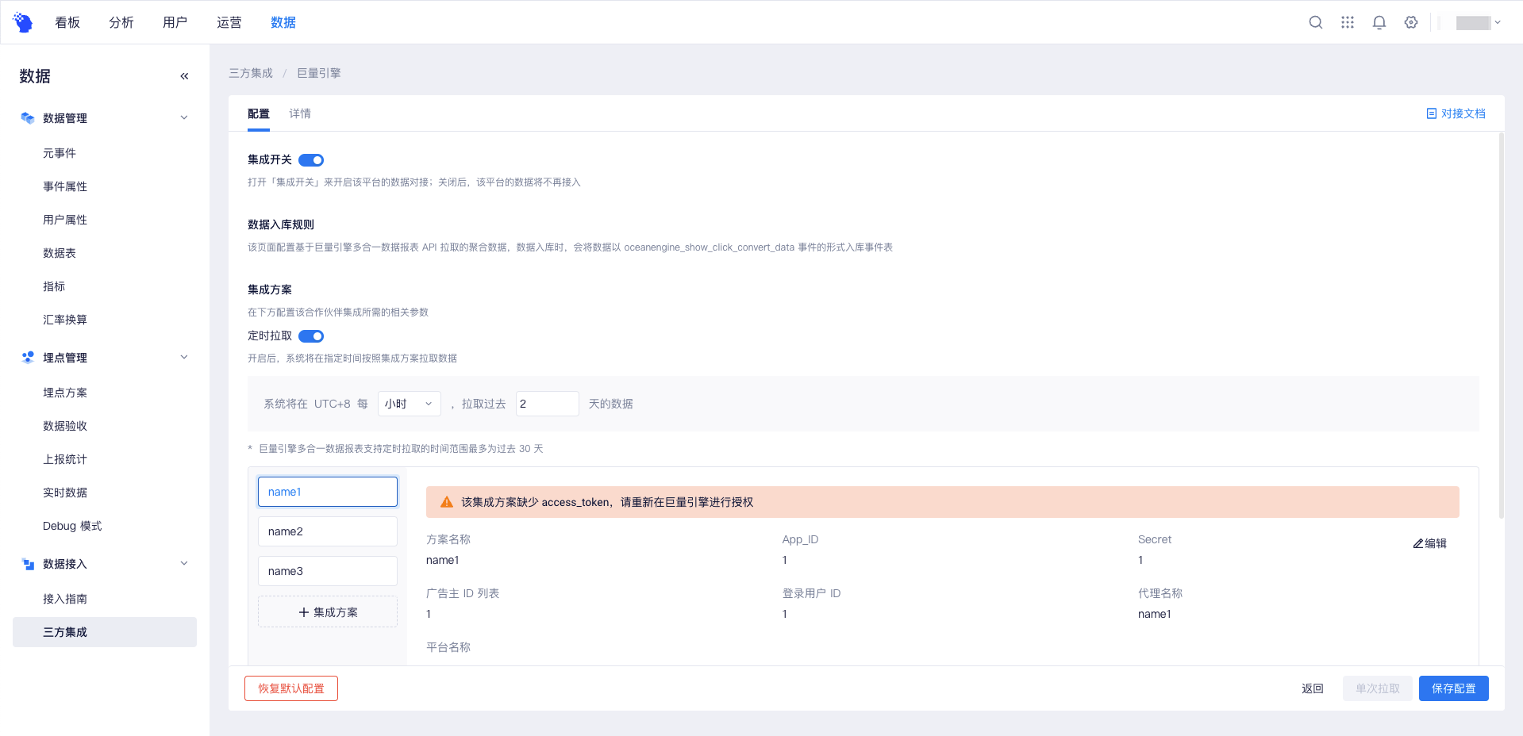The height and width of the screenshot is (736, 1523).
Task: Click the 保存配置 button
Action: coord(1453,688)
